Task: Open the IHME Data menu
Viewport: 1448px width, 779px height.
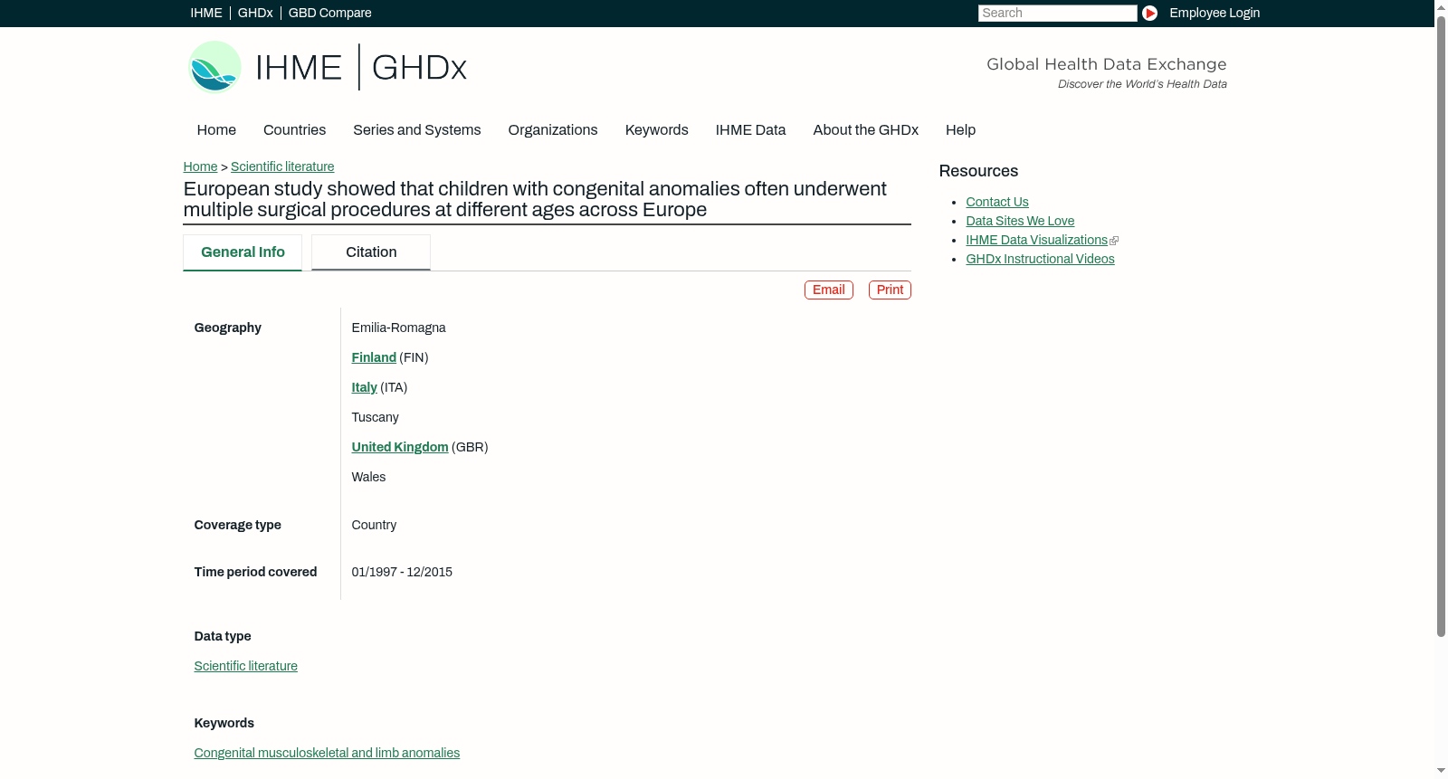Action: (x=750, y=130)
